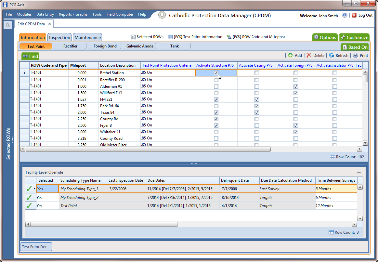The image size is (378, 262).
Task: Open the Field Computer menu
Action: click(120, 14)
